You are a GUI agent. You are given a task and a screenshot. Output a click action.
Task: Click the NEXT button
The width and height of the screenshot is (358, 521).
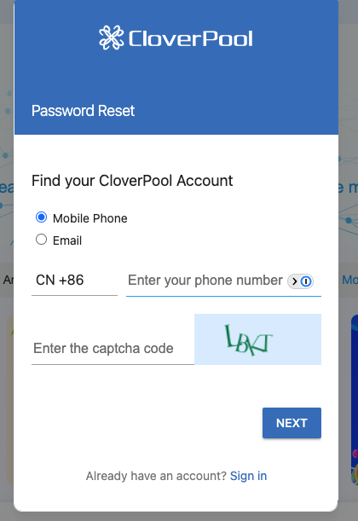tap(292, 423)
